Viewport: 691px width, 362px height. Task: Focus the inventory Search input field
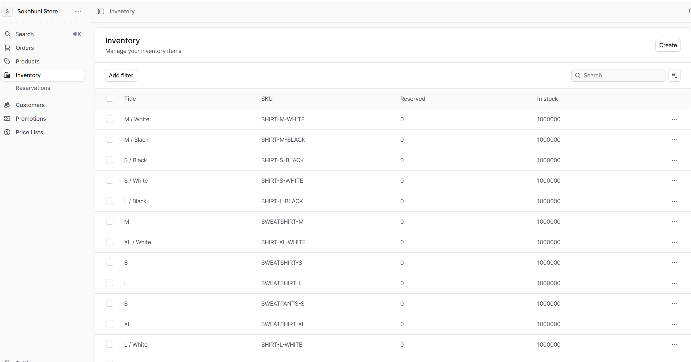622,75
